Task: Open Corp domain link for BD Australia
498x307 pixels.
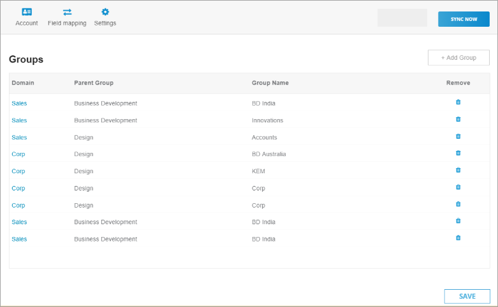Action: pos(18,154)
